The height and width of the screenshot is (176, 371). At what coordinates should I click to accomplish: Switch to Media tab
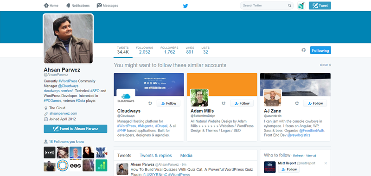[x=186, y=156]
